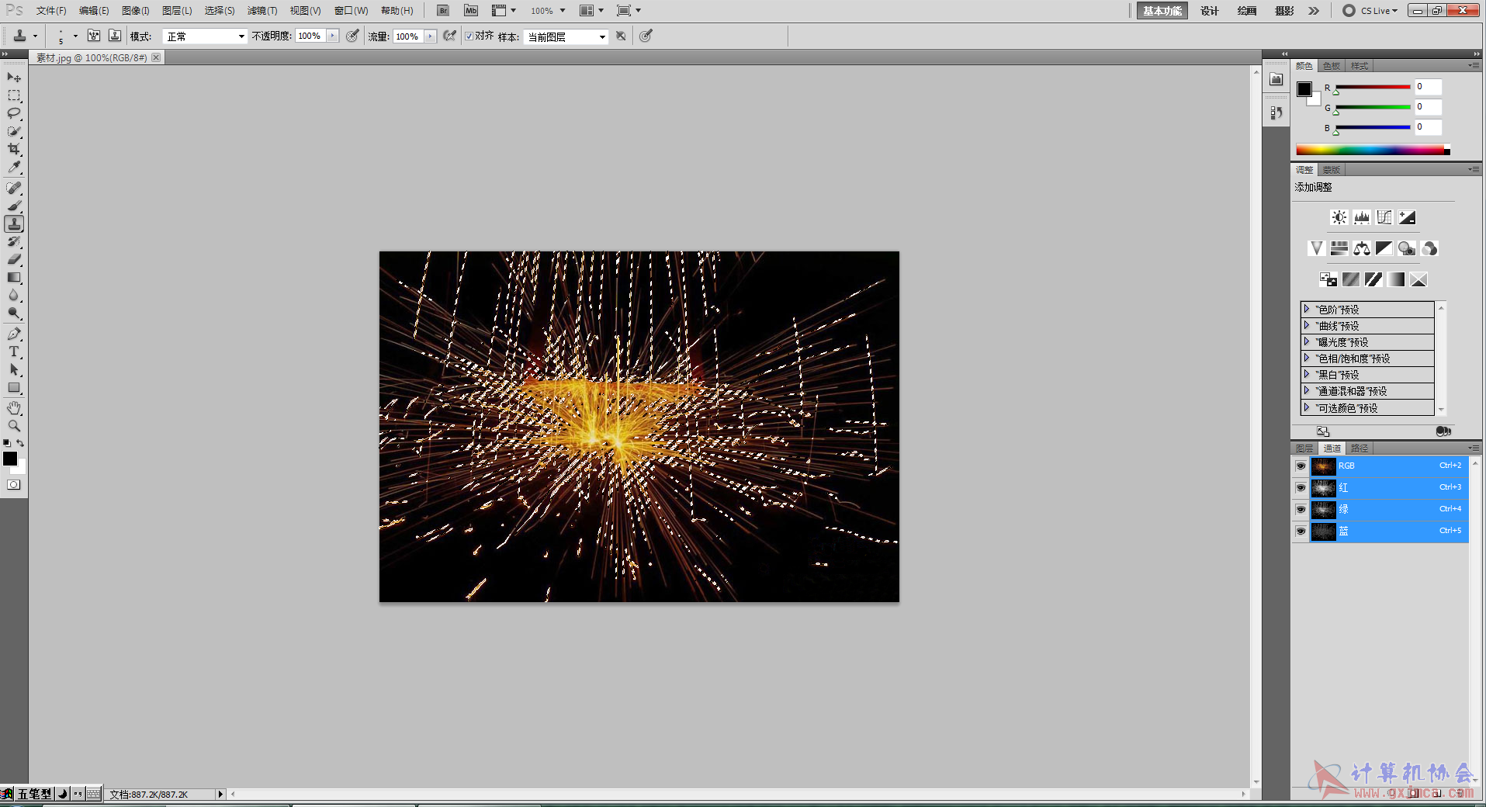Select the Move tool
1486x807 pixels.
pyautogui.click(x=14, y=78)
